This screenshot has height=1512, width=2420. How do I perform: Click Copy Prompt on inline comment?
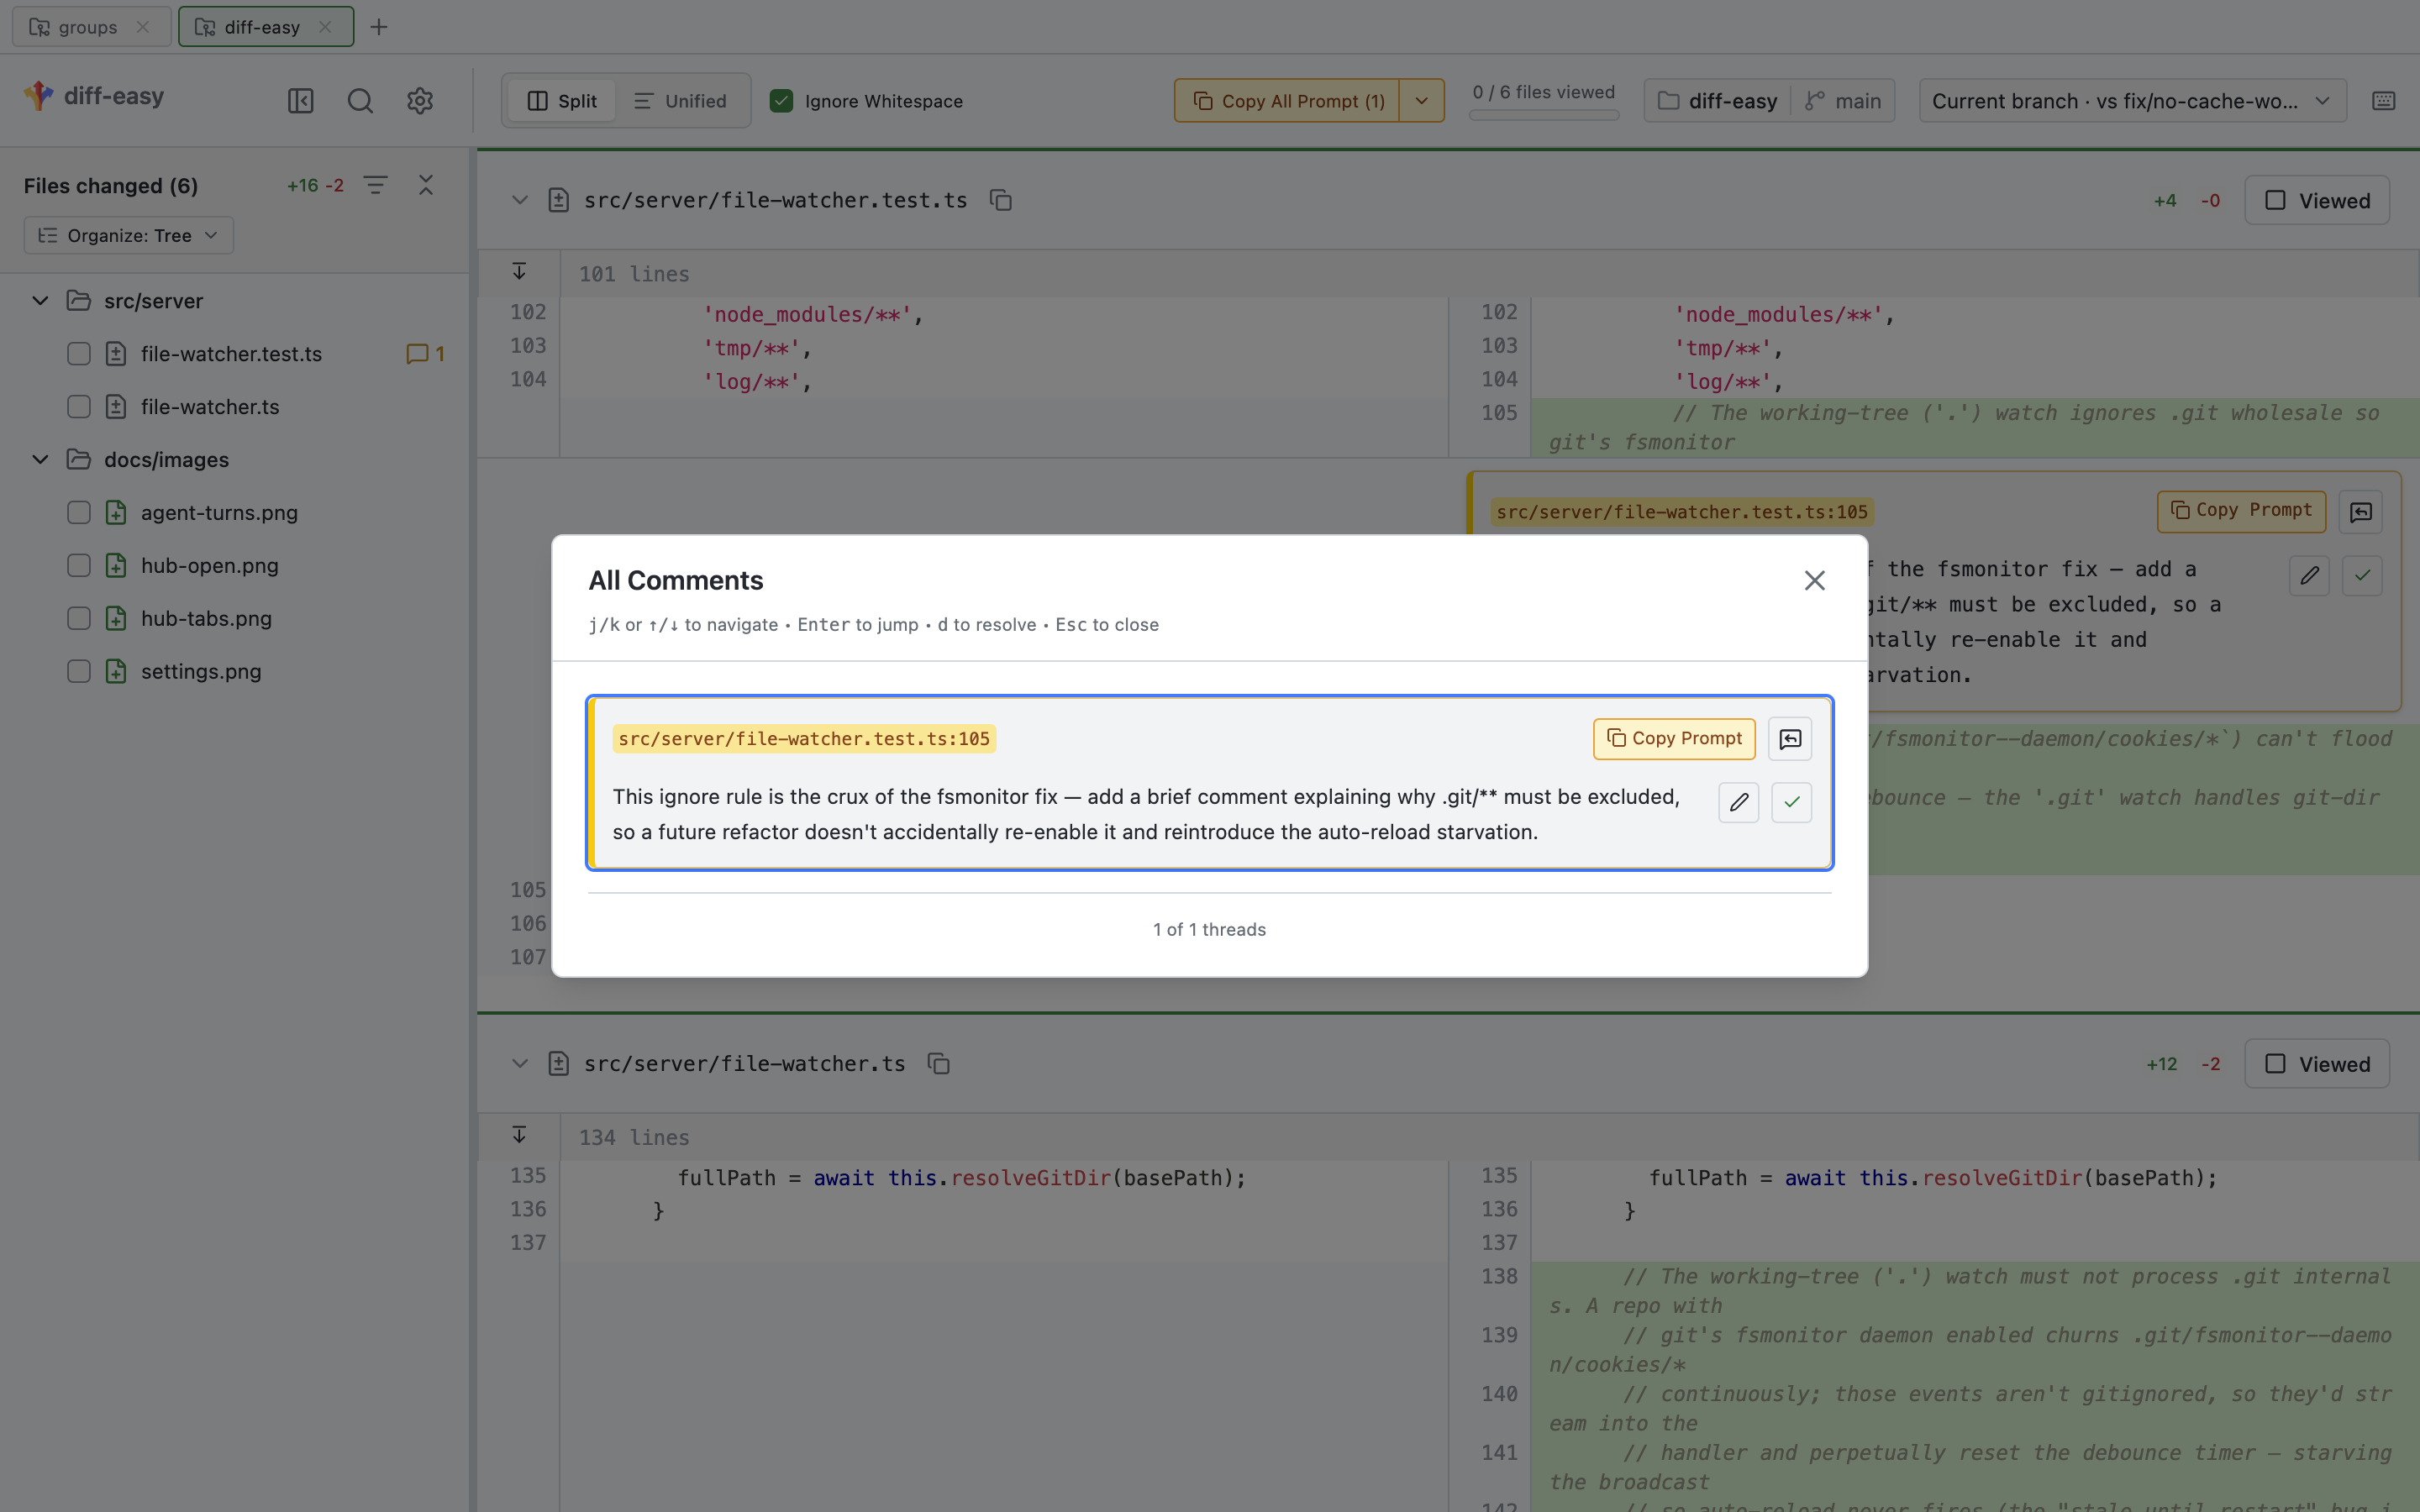pyautogui.click(x=2241, y=511)
